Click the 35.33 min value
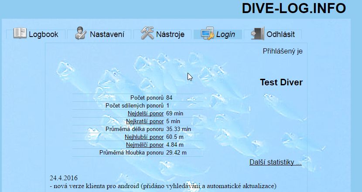Image resolution: width=362 pixels, height=192 pixels. coord(179,129)
